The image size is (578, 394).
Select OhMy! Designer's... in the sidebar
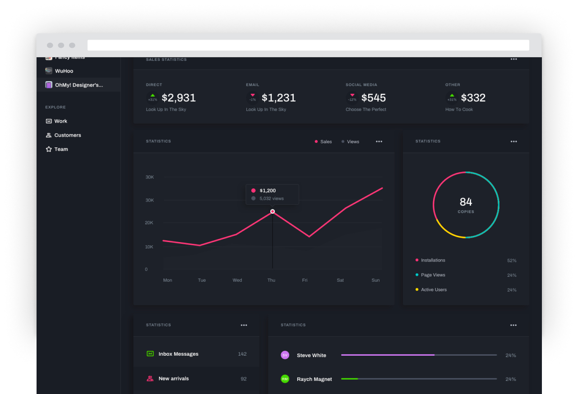(x=79, y=85)
